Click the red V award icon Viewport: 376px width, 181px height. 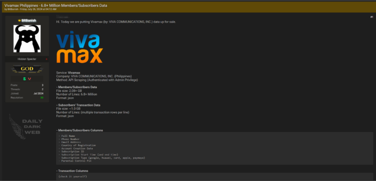click(x=30, y=79)
